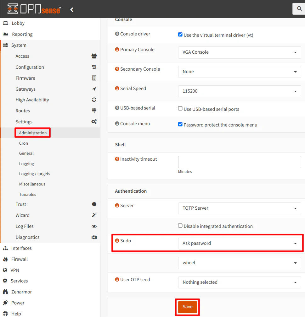This screenshot has height=317, width=305.
Task: Show help info for Secondary Console
Action: click(x=117, y=69)
